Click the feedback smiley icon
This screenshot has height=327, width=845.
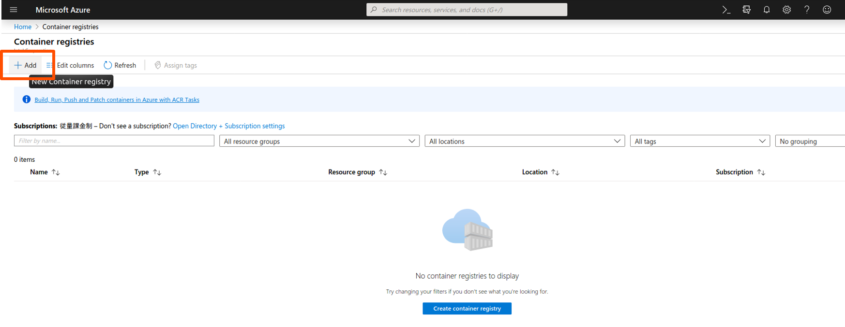point(827,10)
